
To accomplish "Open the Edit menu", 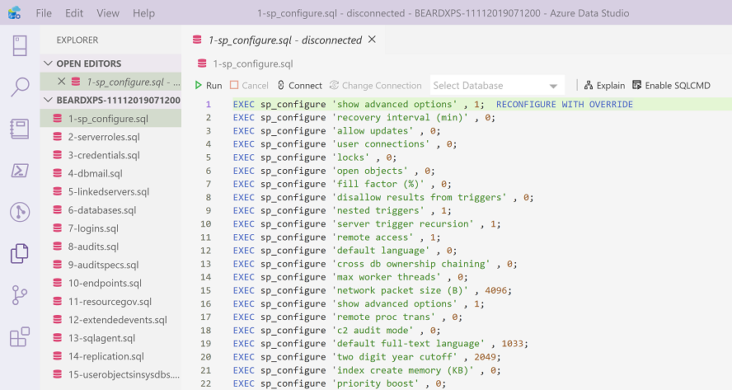I will (x=74, y=13).
